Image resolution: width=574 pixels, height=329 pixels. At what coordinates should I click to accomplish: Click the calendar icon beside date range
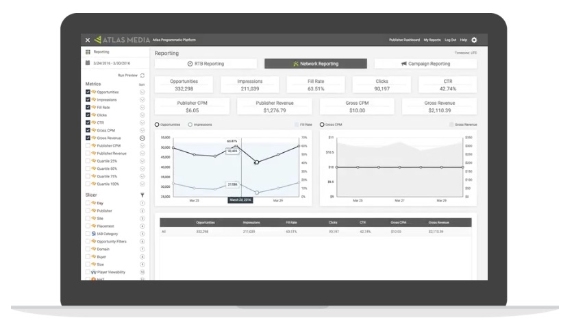(x=88, y=63)
